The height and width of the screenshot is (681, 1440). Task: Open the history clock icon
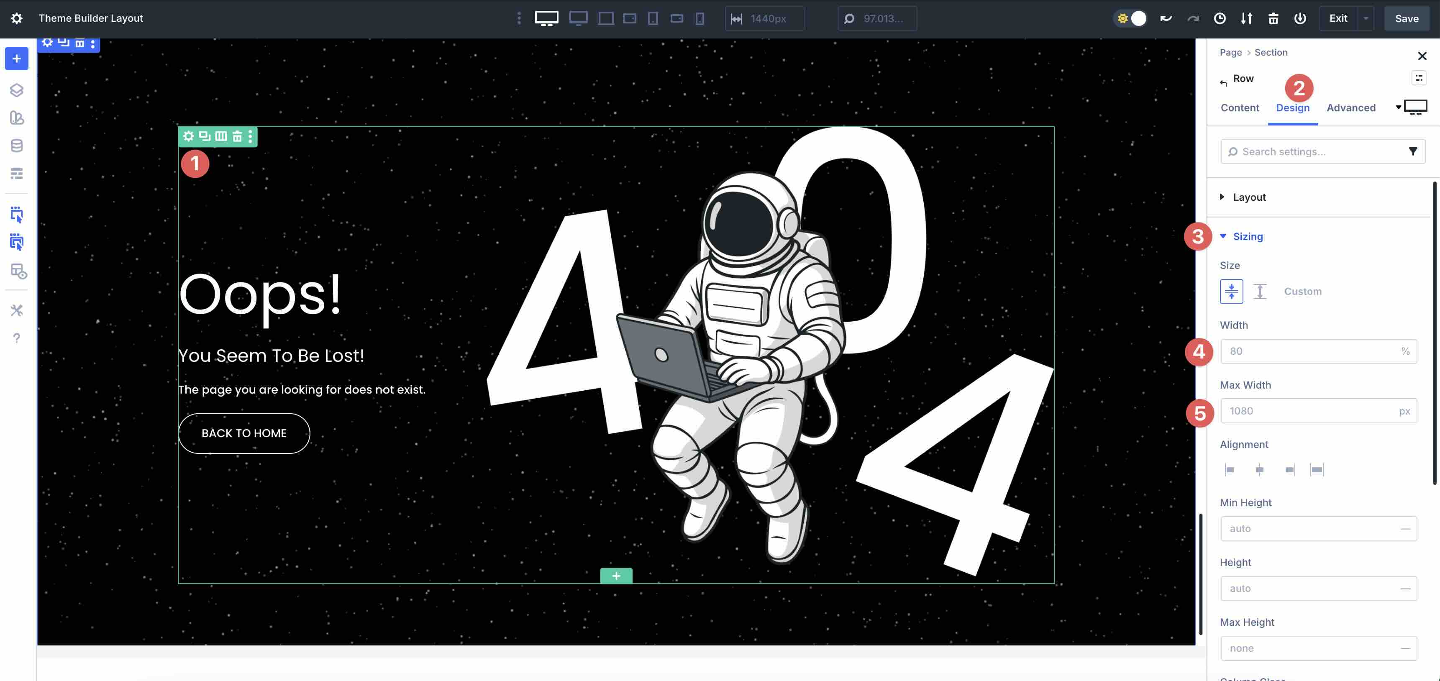[x=1220, y=18]
